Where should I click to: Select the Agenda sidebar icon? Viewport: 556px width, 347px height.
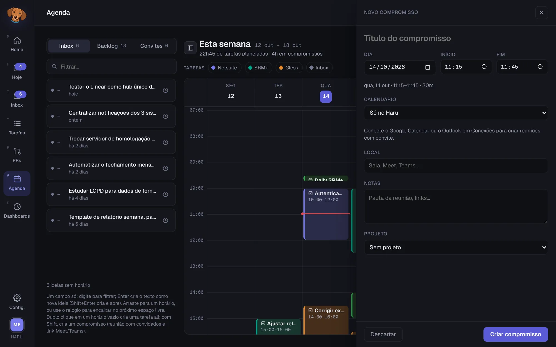[x=17, y=183]
